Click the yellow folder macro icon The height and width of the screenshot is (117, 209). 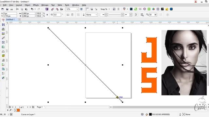pos(167,9)
